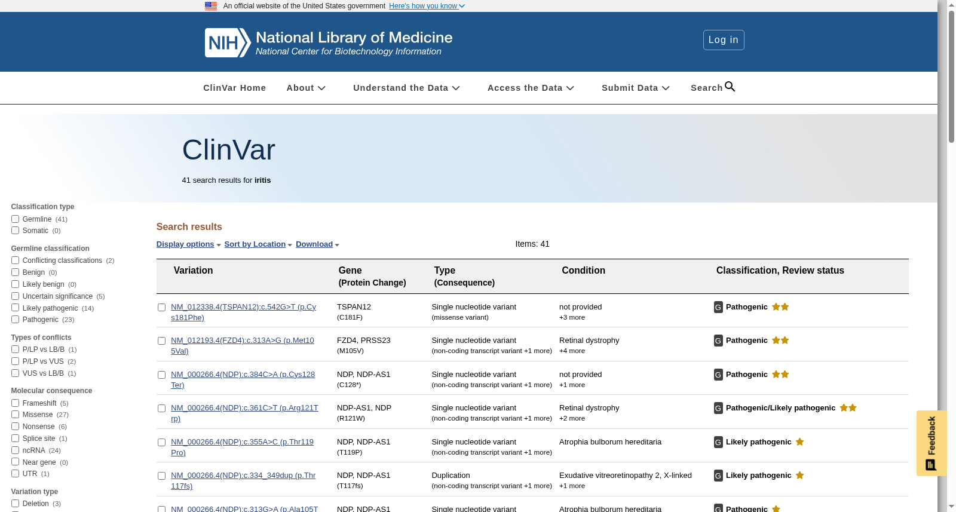The height and width of the screenshot is (512, 956).
Task: Click the G germline badge for FZD4 row
Action: pos(718,341)
